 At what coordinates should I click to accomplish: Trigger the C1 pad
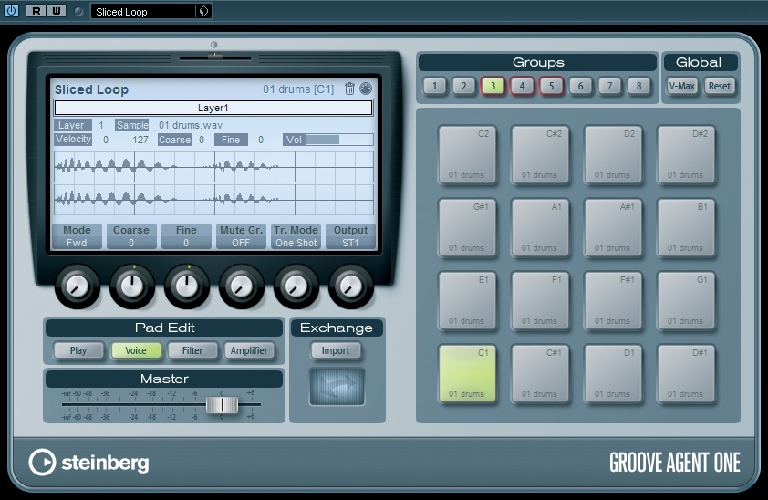coord(468,374)
